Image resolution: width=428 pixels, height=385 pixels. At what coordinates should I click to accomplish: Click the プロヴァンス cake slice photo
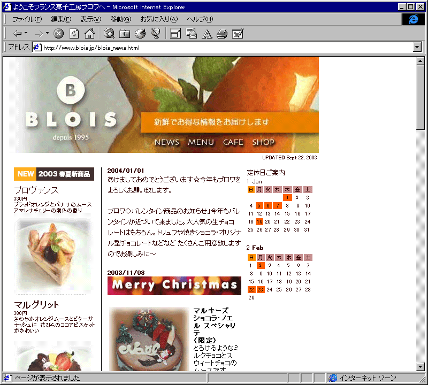tap(53, 255)
